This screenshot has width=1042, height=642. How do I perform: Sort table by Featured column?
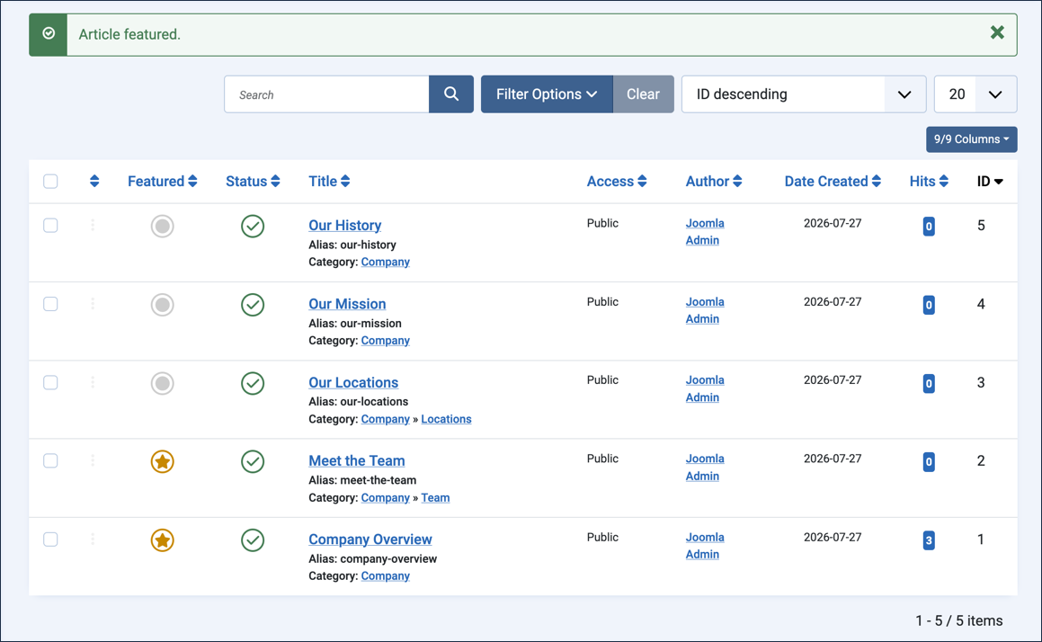tap(162, 182)
